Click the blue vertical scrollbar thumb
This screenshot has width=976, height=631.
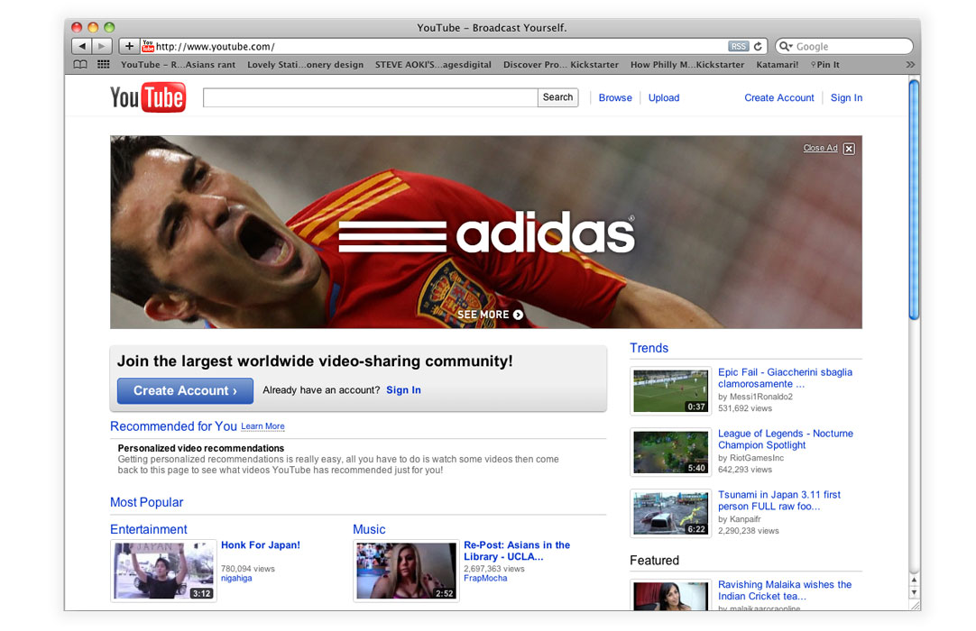[x=914, y=199]
